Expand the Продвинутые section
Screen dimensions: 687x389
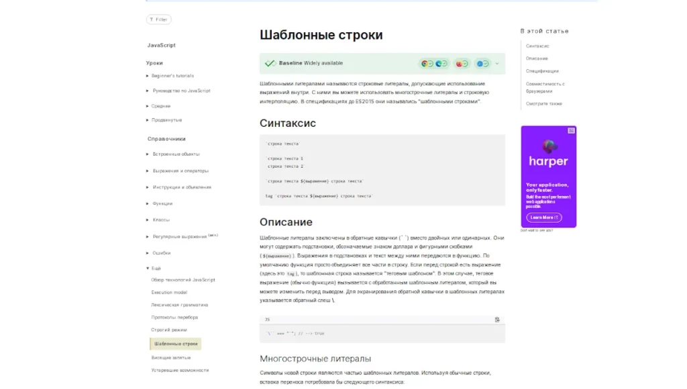coord(164,120)
